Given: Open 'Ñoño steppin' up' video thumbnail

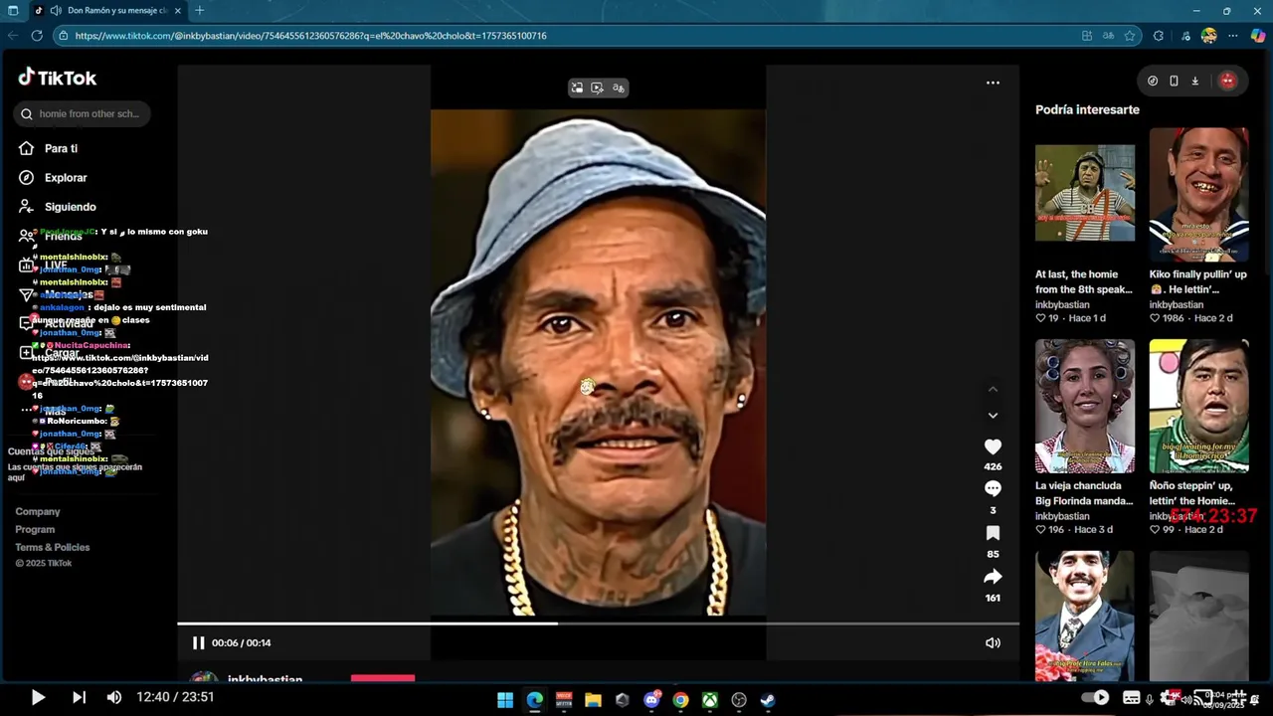Looking at the screenshot, I should (x=1198, y=406).
